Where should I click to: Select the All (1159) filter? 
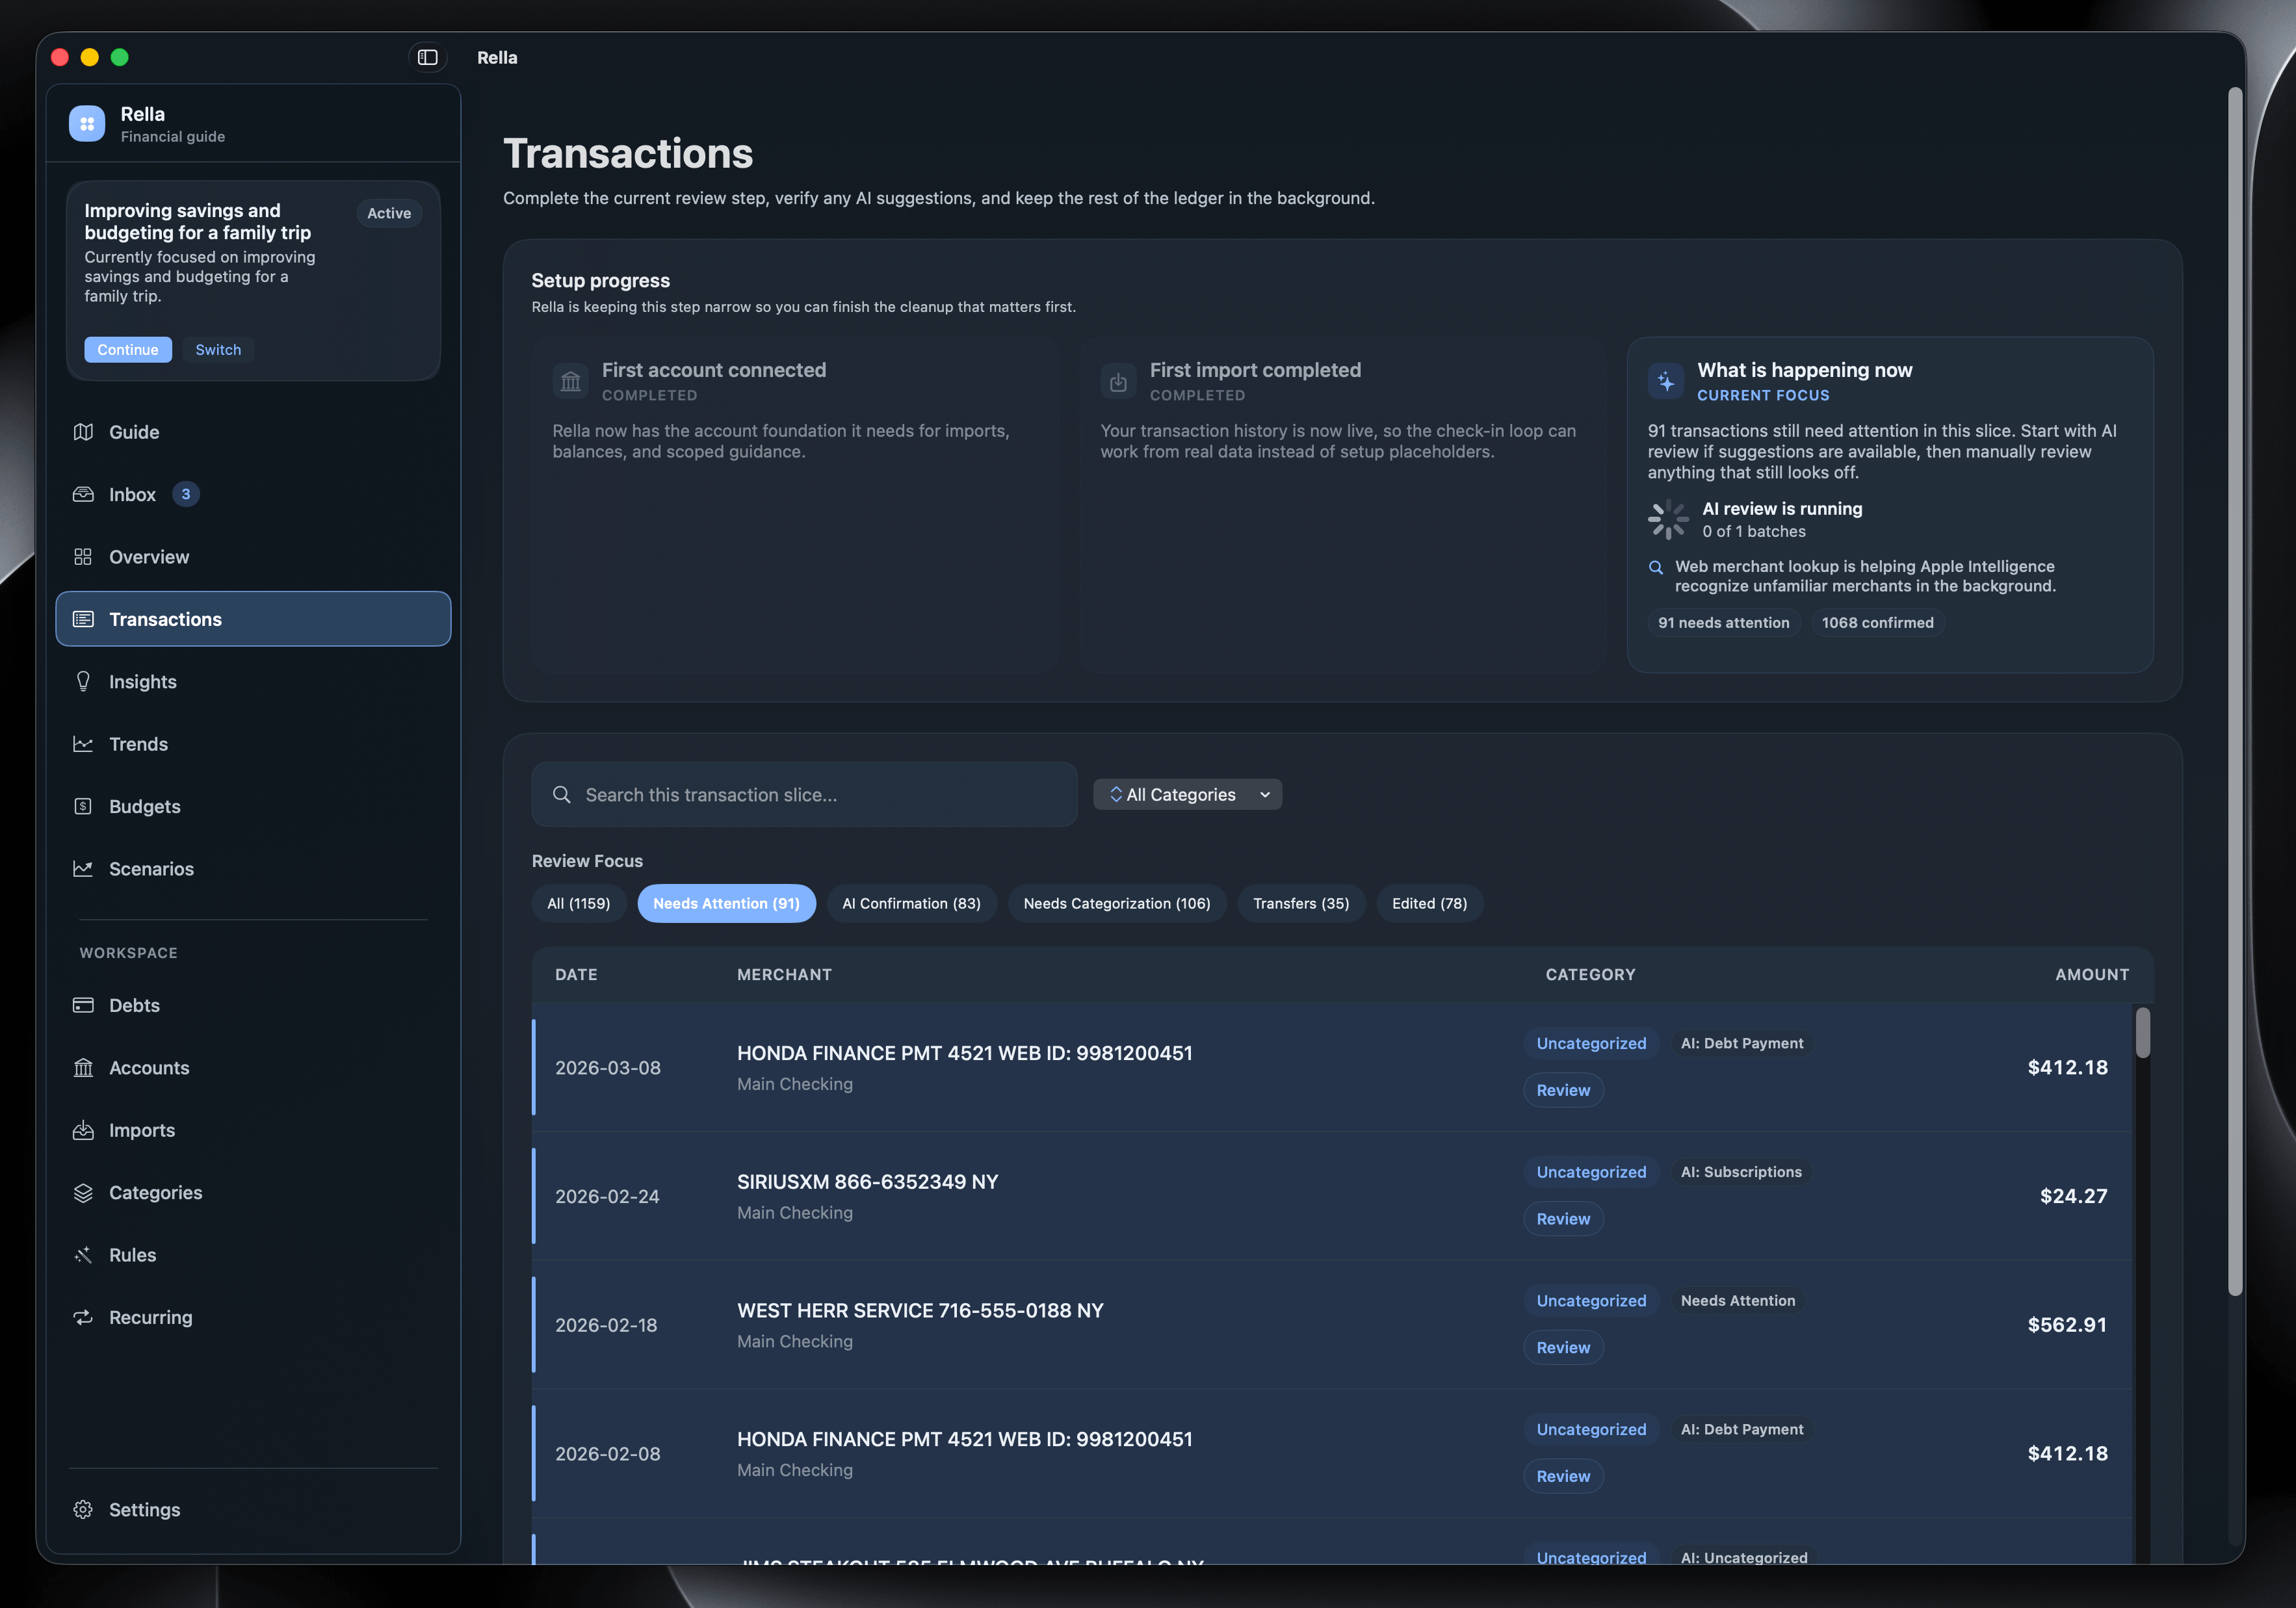[x=578, y=903]
